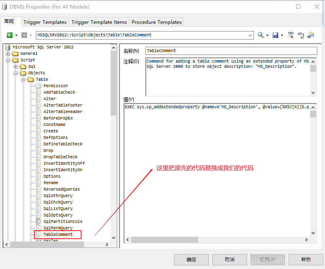The width and height of the screenshot is (325, 269).
Task: Click the gray forward navigation arrow
Action: [24, 35]
